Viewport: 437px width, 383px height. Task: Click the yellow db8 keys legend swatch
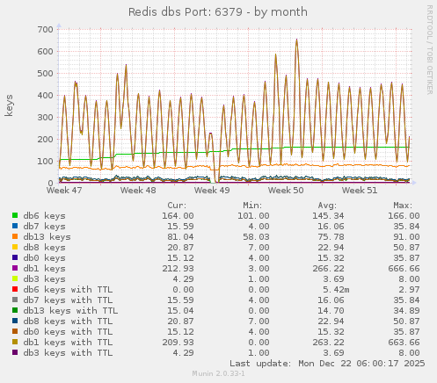[x=15, y=247]
